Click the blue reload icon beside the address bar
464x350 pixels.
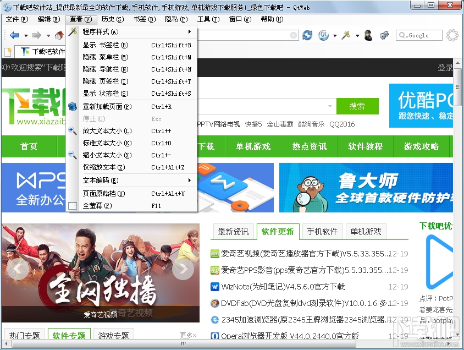(307, 35)
